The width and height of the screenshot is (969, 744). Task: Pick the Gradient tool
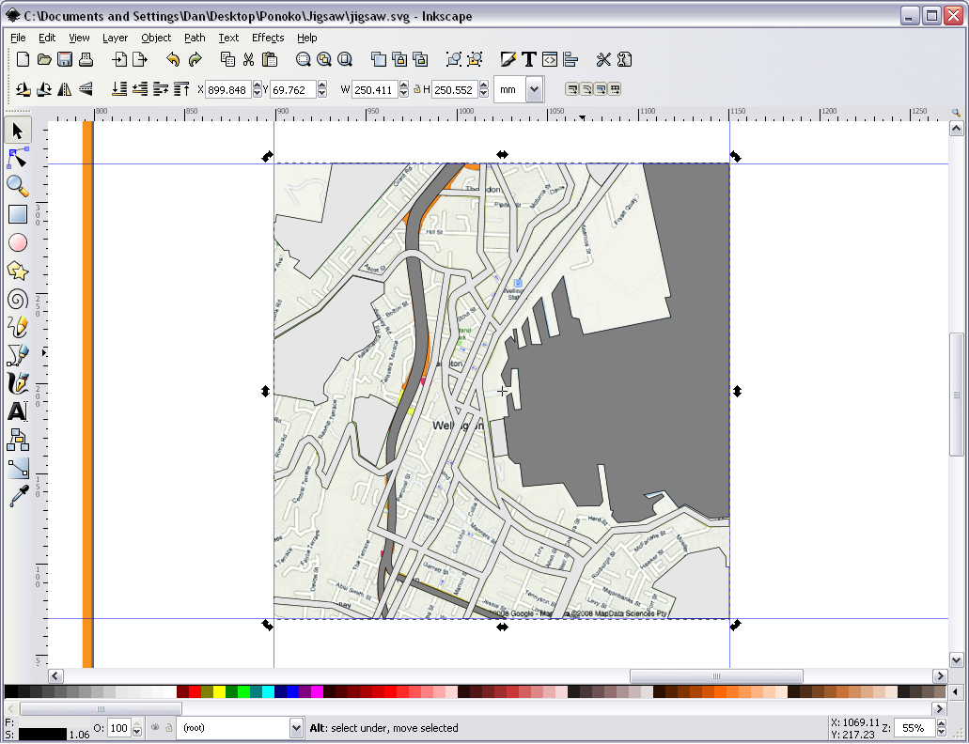17,469
